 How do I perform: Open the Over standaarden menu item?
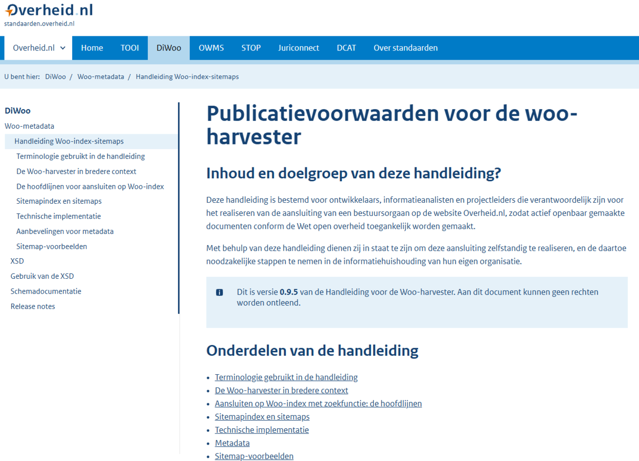tap(405, 48)
